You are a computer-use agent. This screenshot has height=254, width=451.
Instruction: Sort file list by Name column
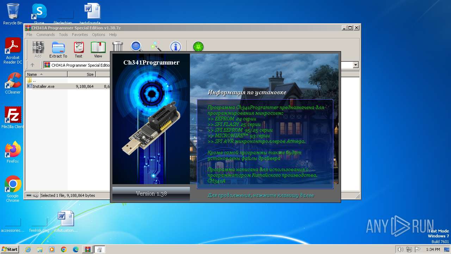pyautogui.click(x=46, y=74)
